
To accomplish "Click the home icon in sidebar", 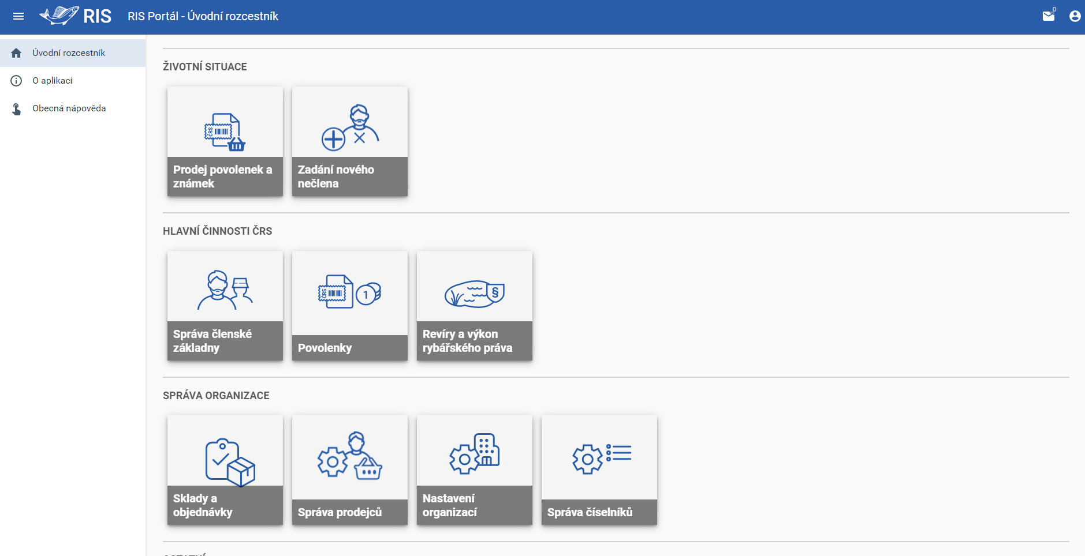I will pos(16,53).
